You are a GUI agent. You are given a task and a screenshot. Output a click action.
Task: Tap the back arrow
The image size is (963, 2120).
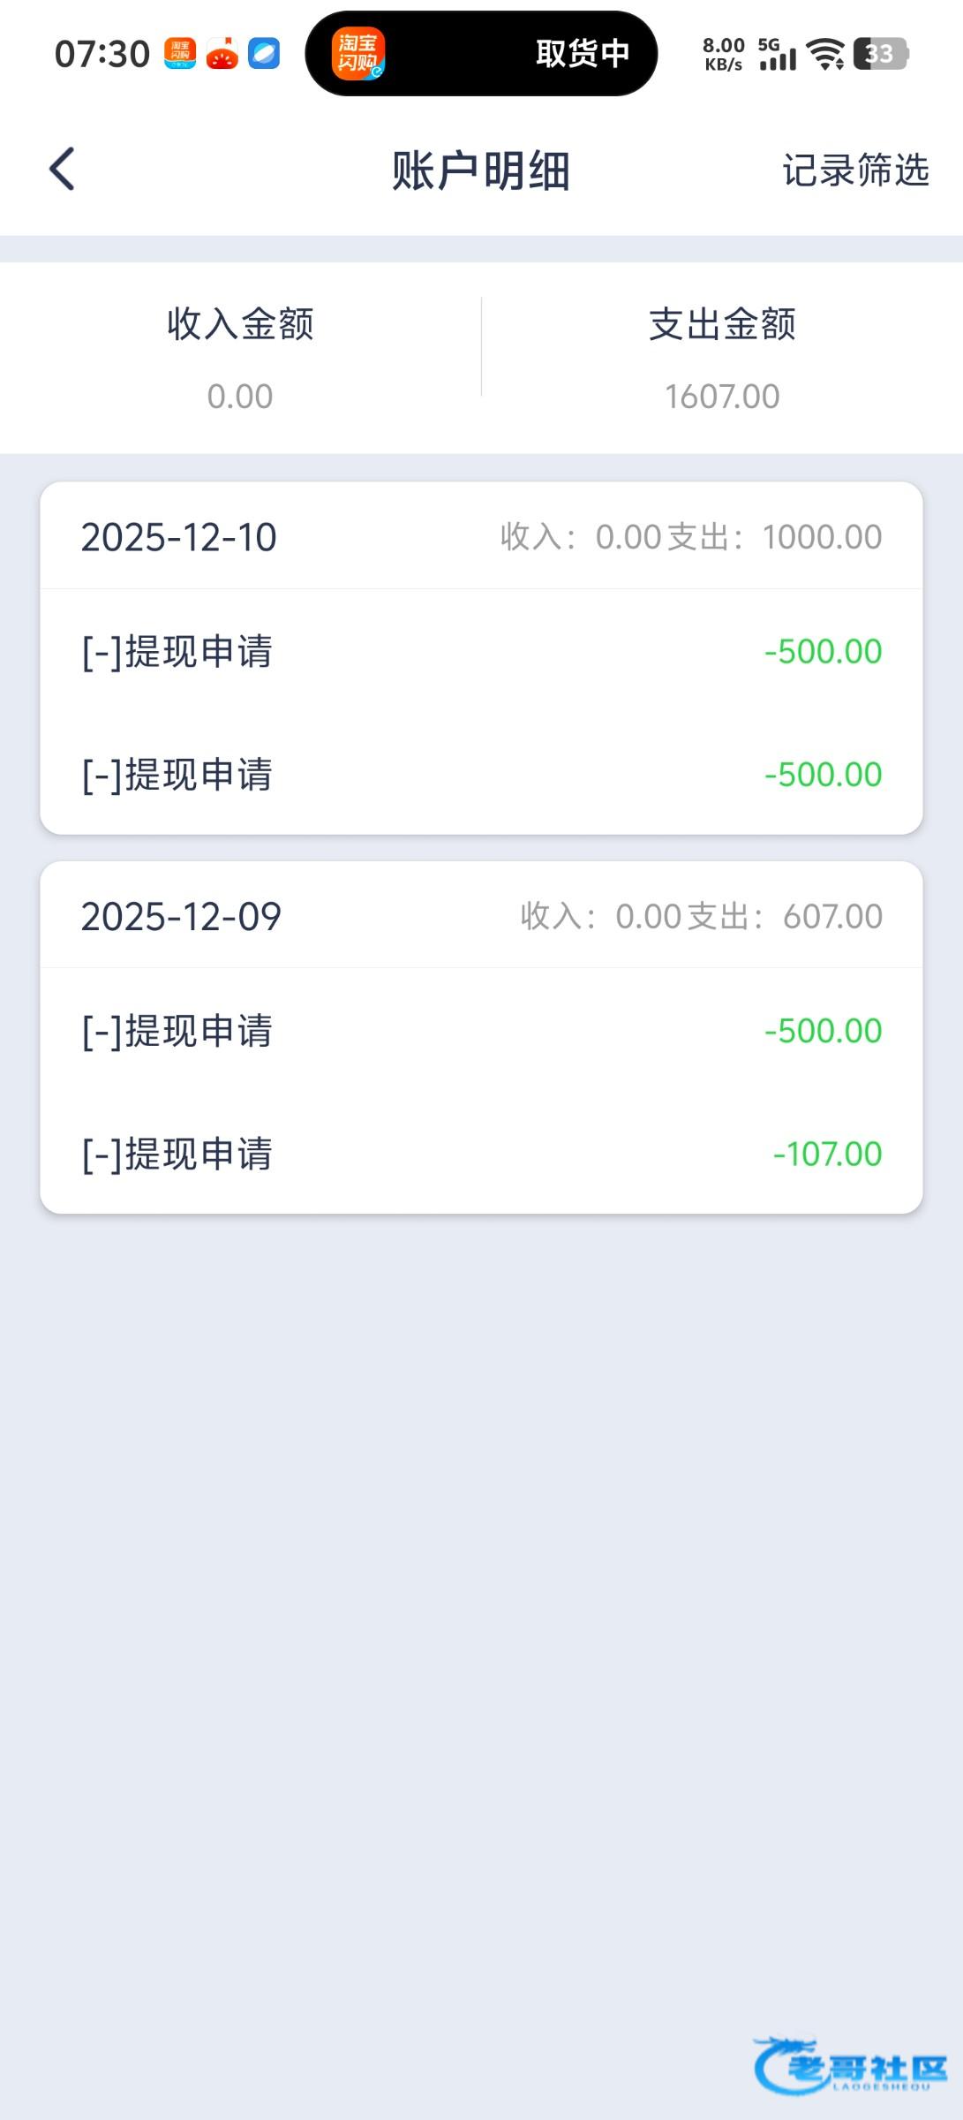click(x=62, y=169)
